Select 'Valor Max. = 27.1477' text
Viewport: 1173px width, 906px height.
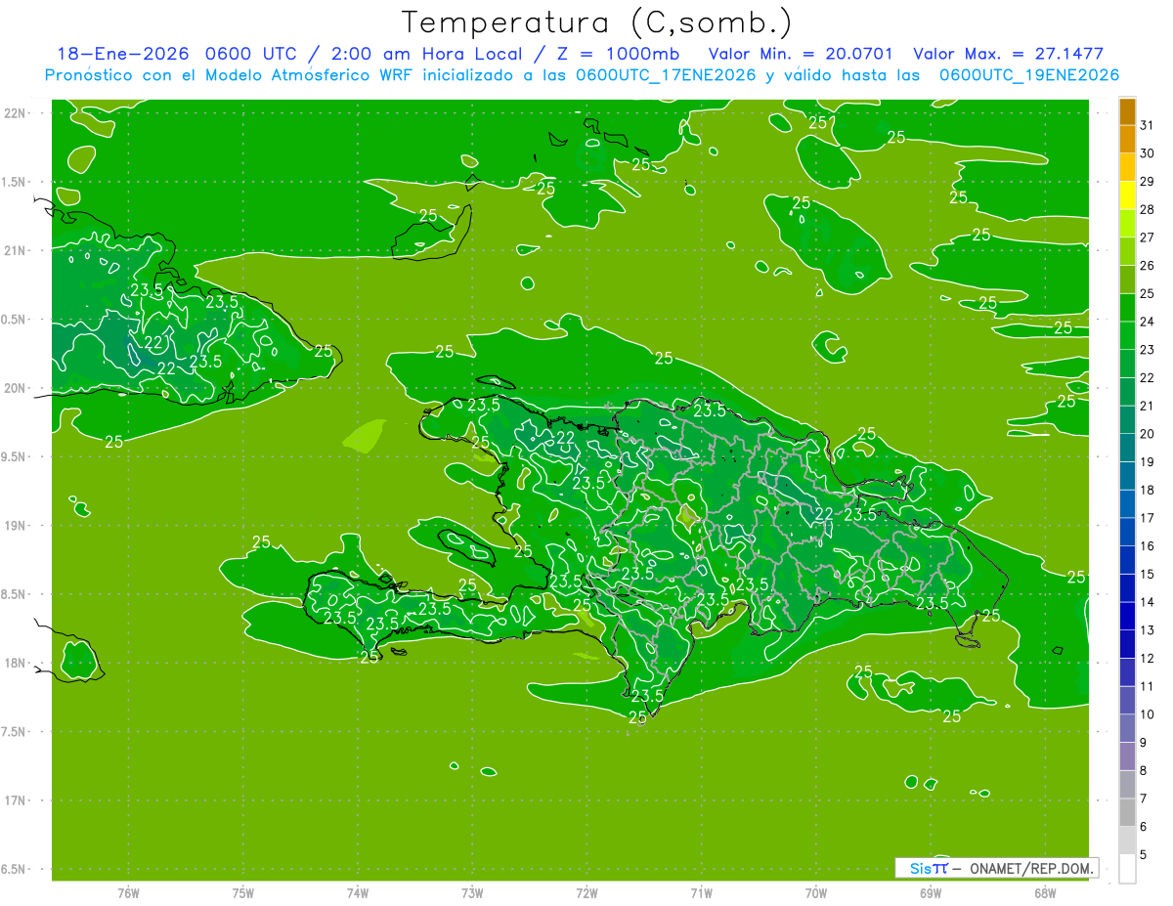(1008, 54)
